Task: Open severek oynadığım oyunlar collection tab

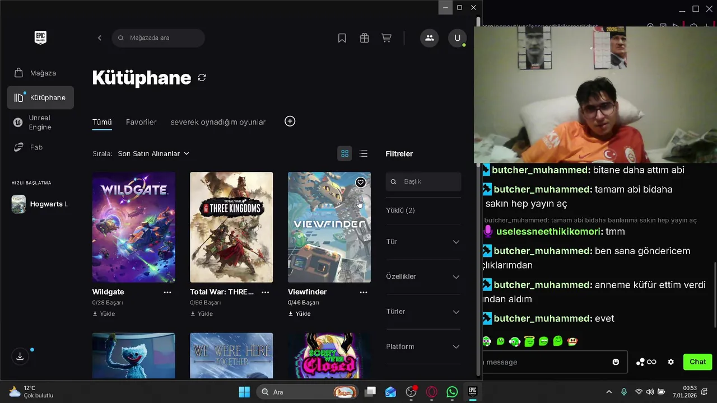Action: click(x=218, y=122)
